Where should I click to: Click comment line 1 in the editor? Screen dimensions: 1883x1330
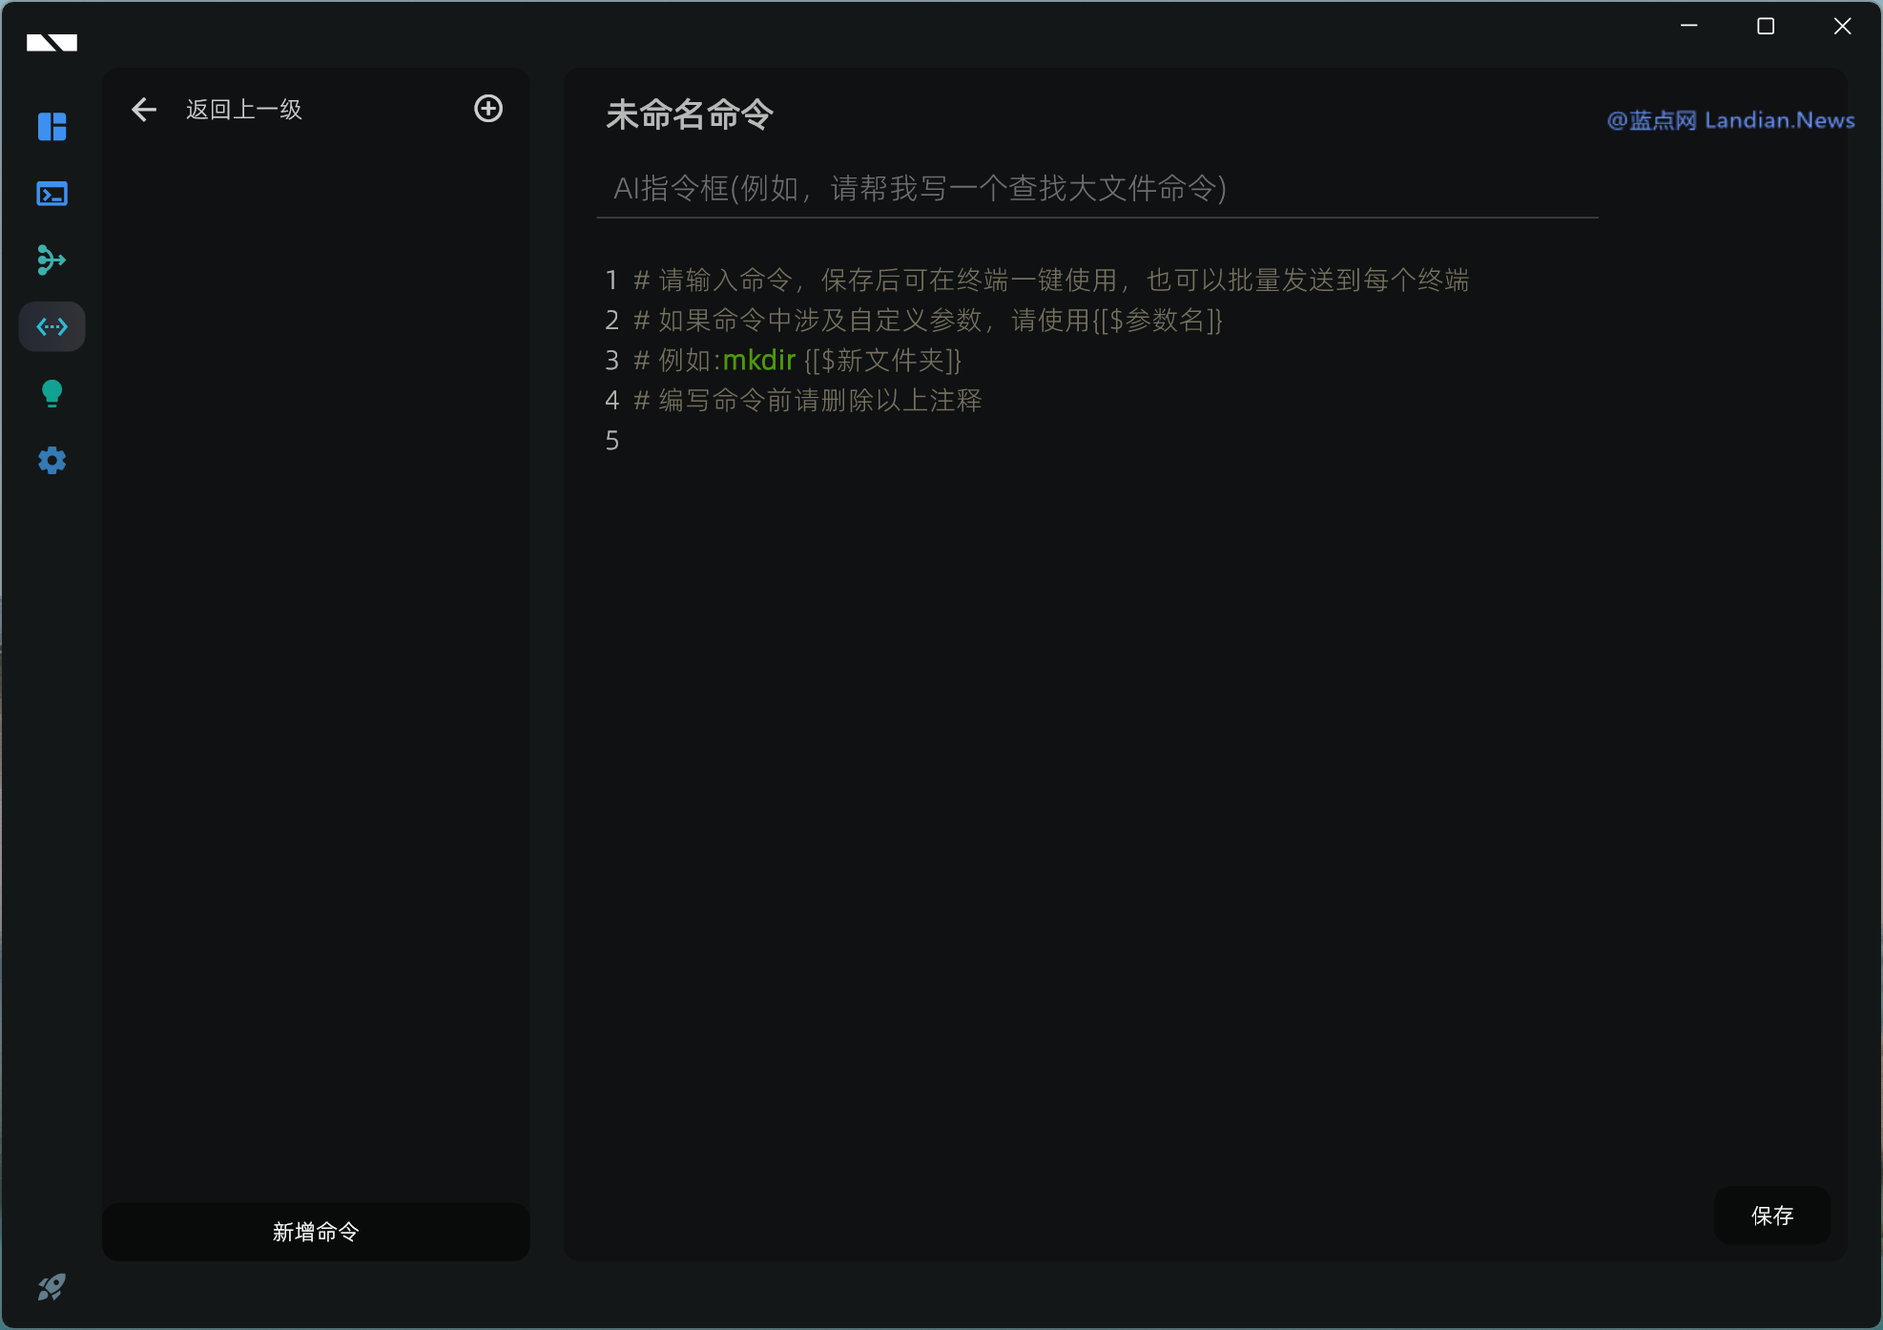(1049, 281)
